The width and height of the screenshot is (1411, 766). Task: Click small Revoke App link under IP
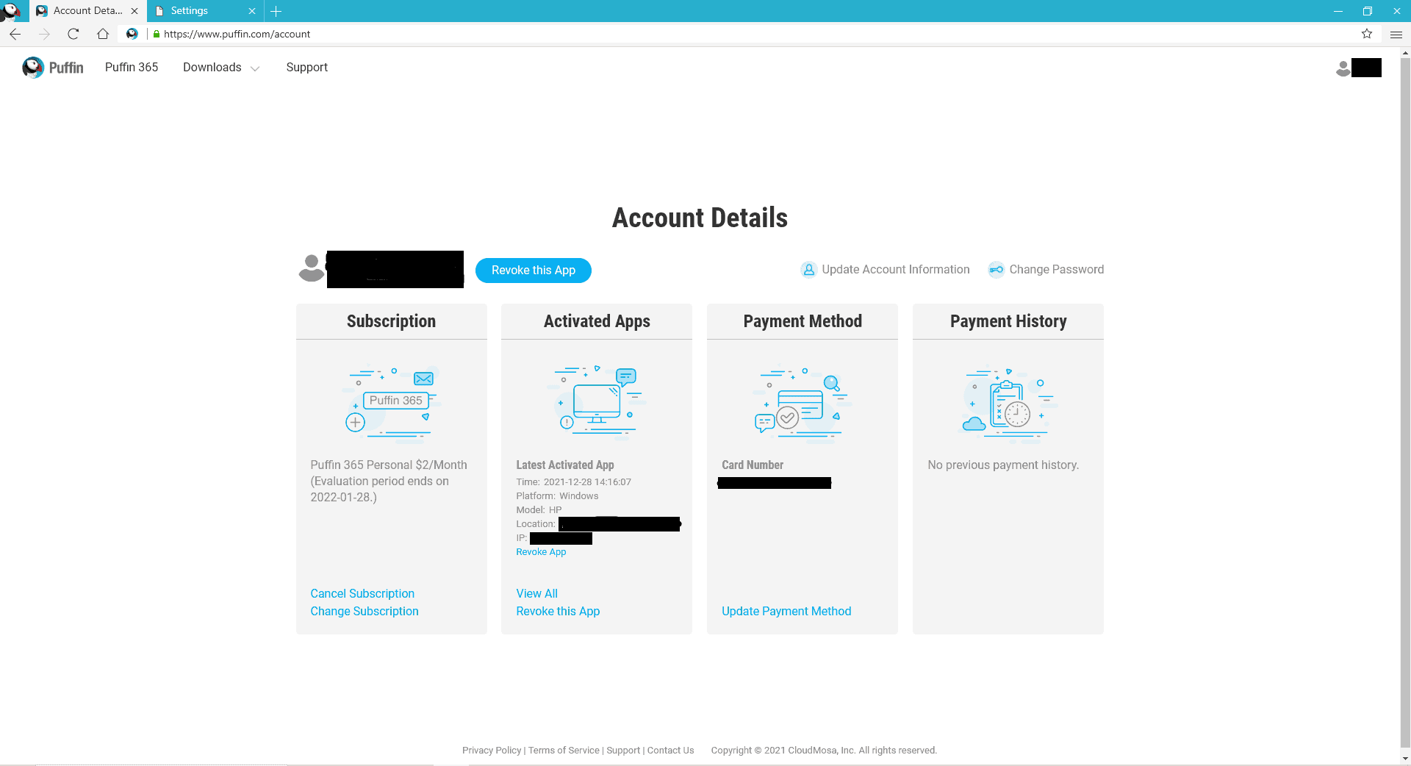click(x=541, y=552)
